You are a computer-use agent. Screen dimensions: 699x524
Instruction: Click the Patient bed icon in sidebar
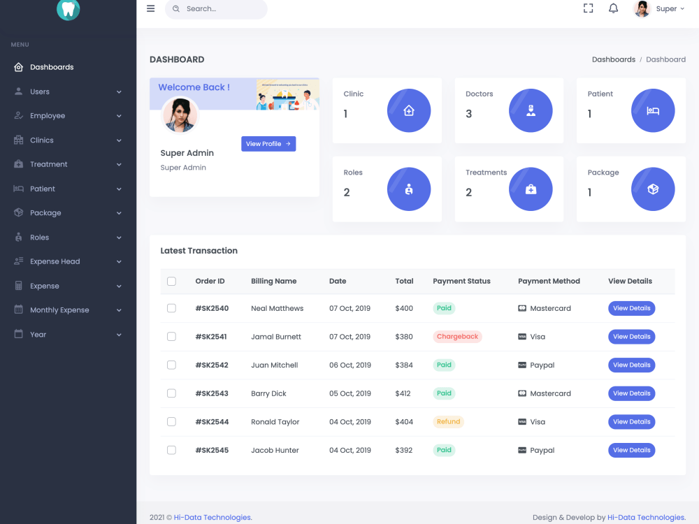(x=18, y=189)
